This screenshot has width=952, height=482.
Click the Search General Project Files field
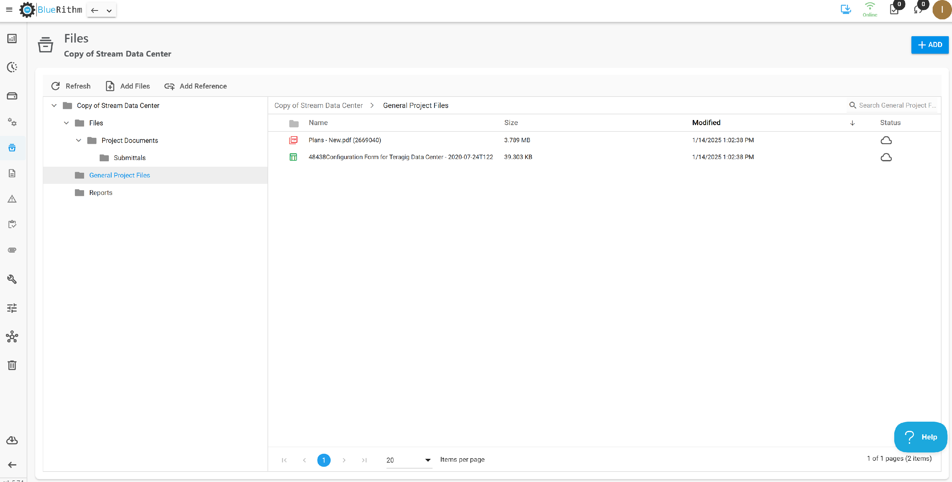(893, 105)
